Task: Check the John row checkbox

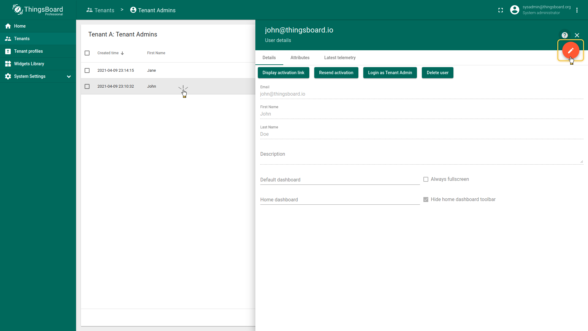Action: coord(87,86)
